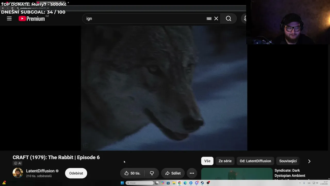Select the 'Od: LatentDiffusion' filter chip
330x186 pixels.
(x=255, y=161)
